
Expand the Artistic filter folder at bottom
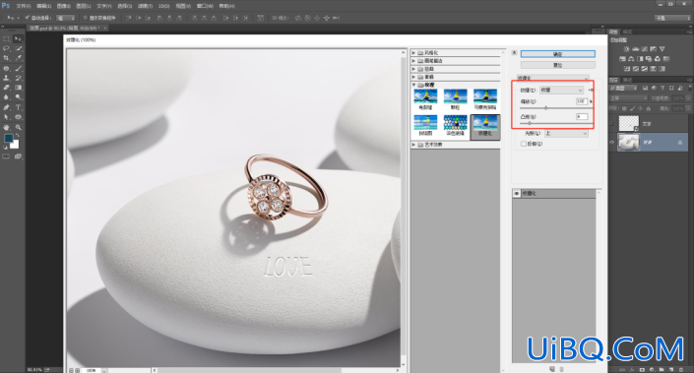pos(413,145)
